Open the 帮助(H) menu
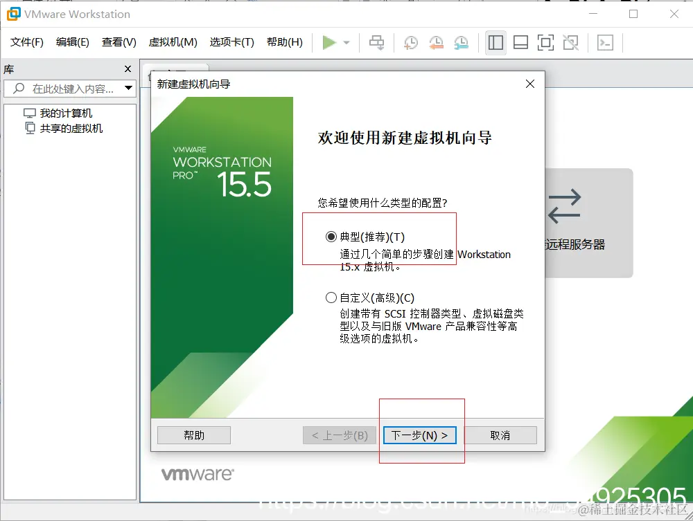The image size is (693, 521). coord(285,42)
